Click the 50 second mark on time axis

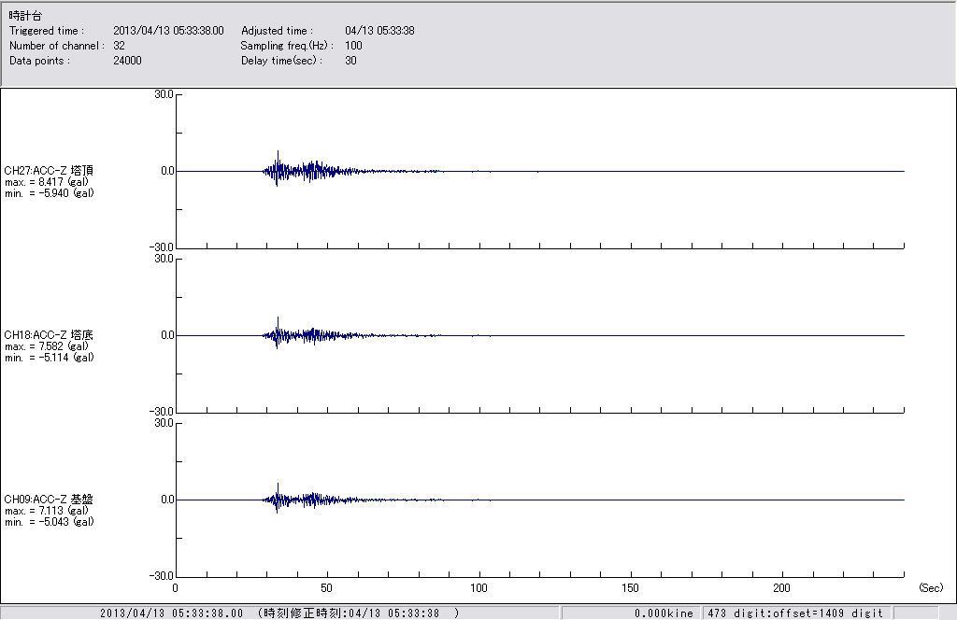[x=327, y=588]
